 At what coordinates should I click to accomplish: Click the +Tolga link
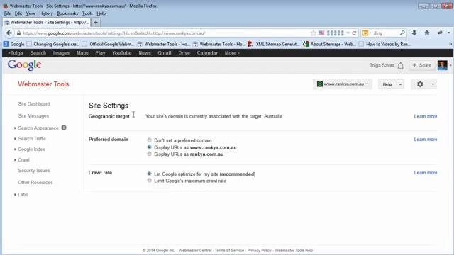(x=16, y=53)
